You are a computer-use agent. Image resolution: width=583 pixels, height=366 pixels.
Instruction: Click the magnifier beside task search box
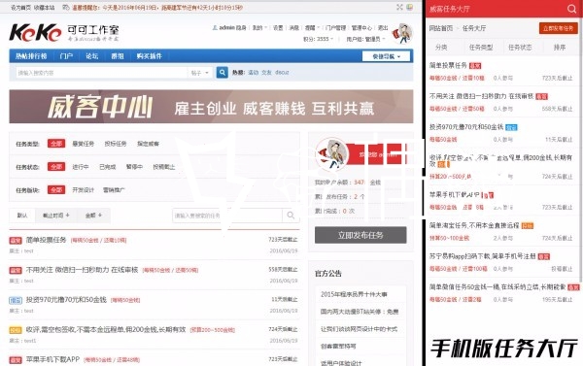(x=291, y=216)
